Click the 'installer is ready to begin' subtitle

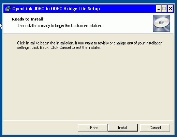59,26
